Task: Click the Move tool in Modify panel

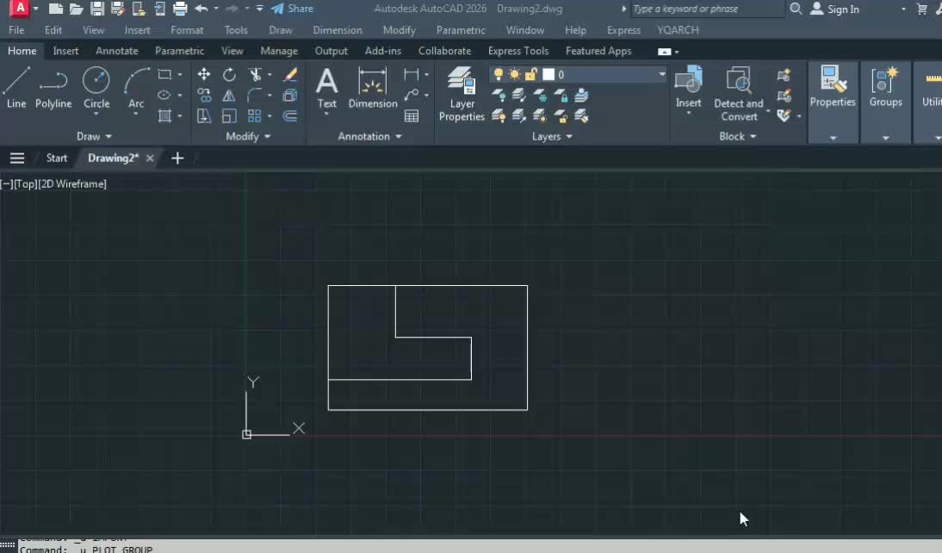Action: click(204, 75)
